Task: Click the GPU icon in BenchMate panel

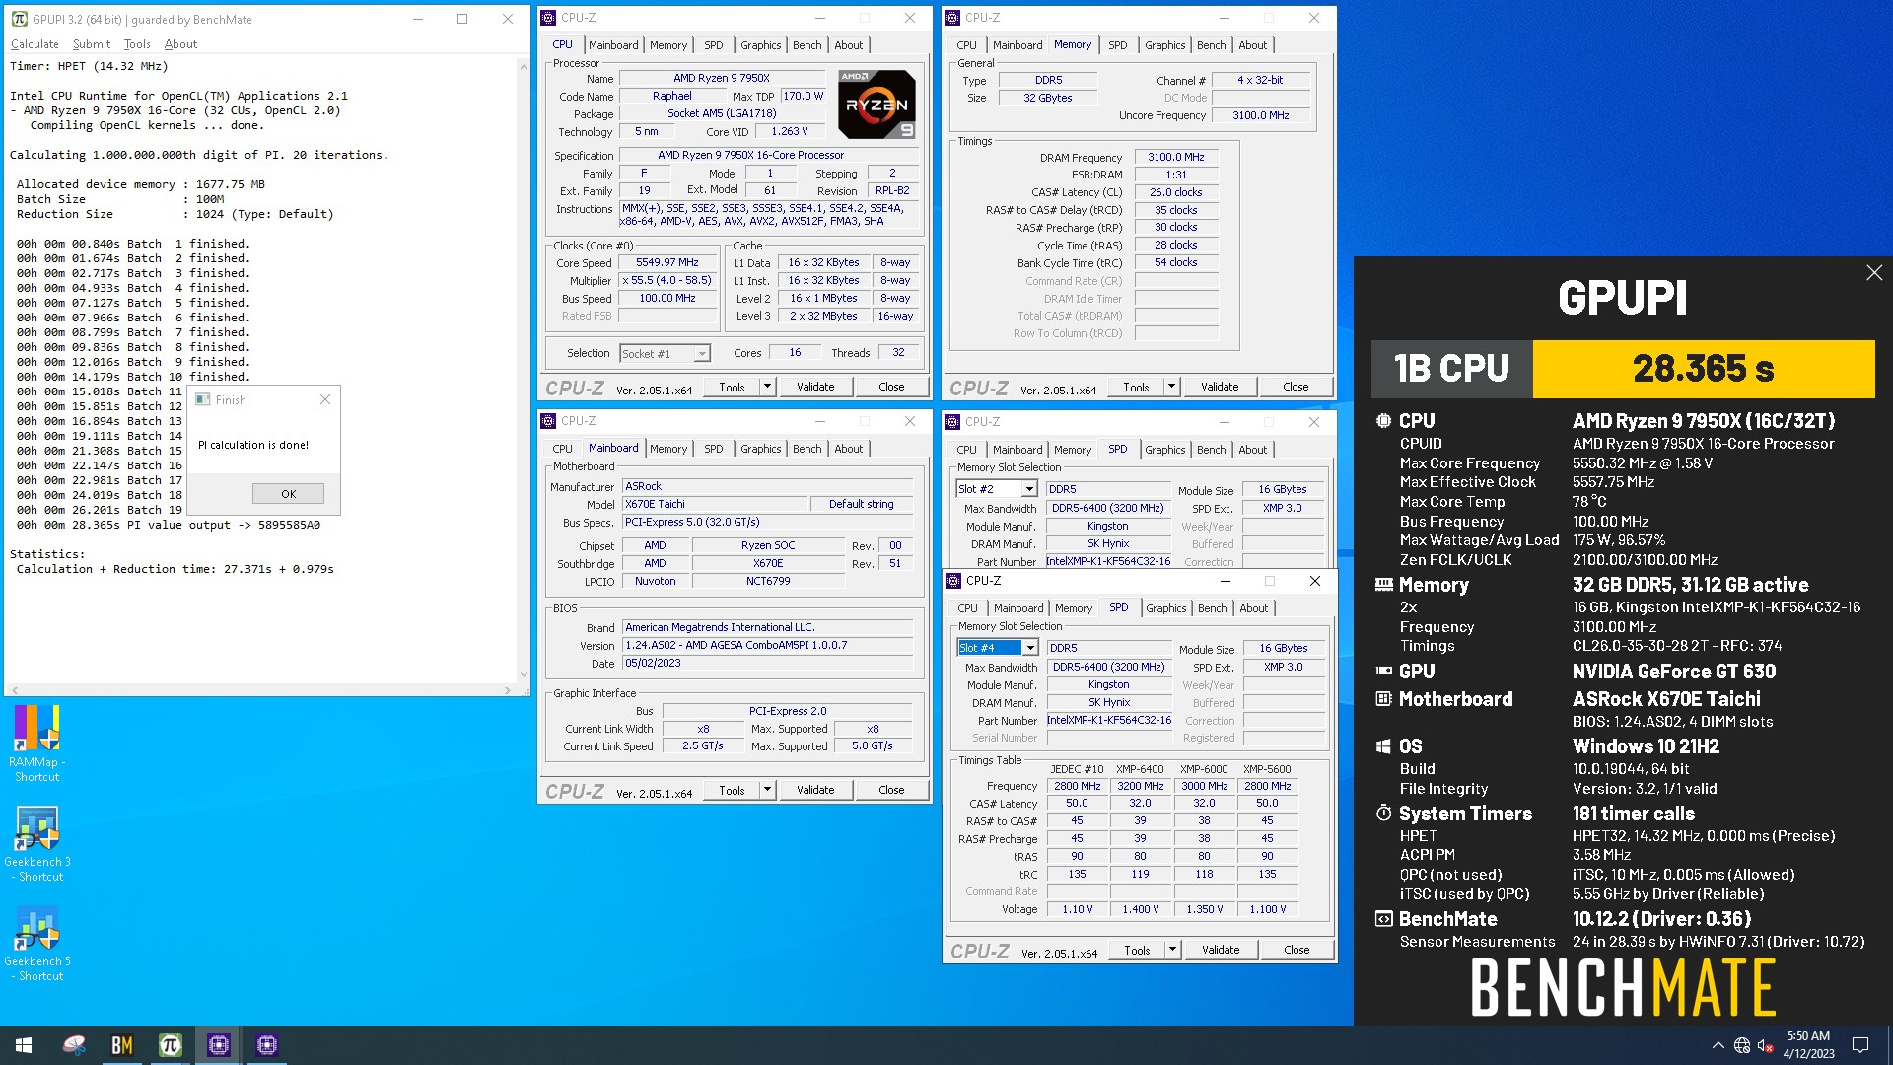Action: tap(1383, 672)
